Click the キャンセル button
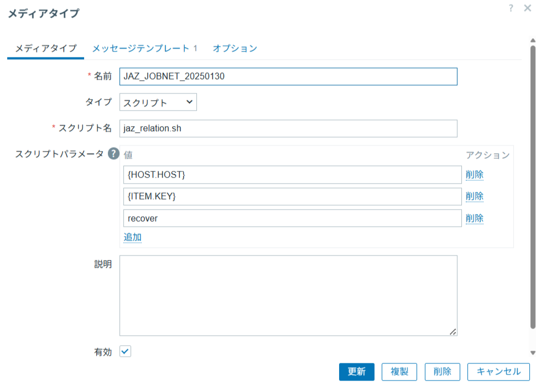The image size is (536, 385). click(x=498, y=372)
